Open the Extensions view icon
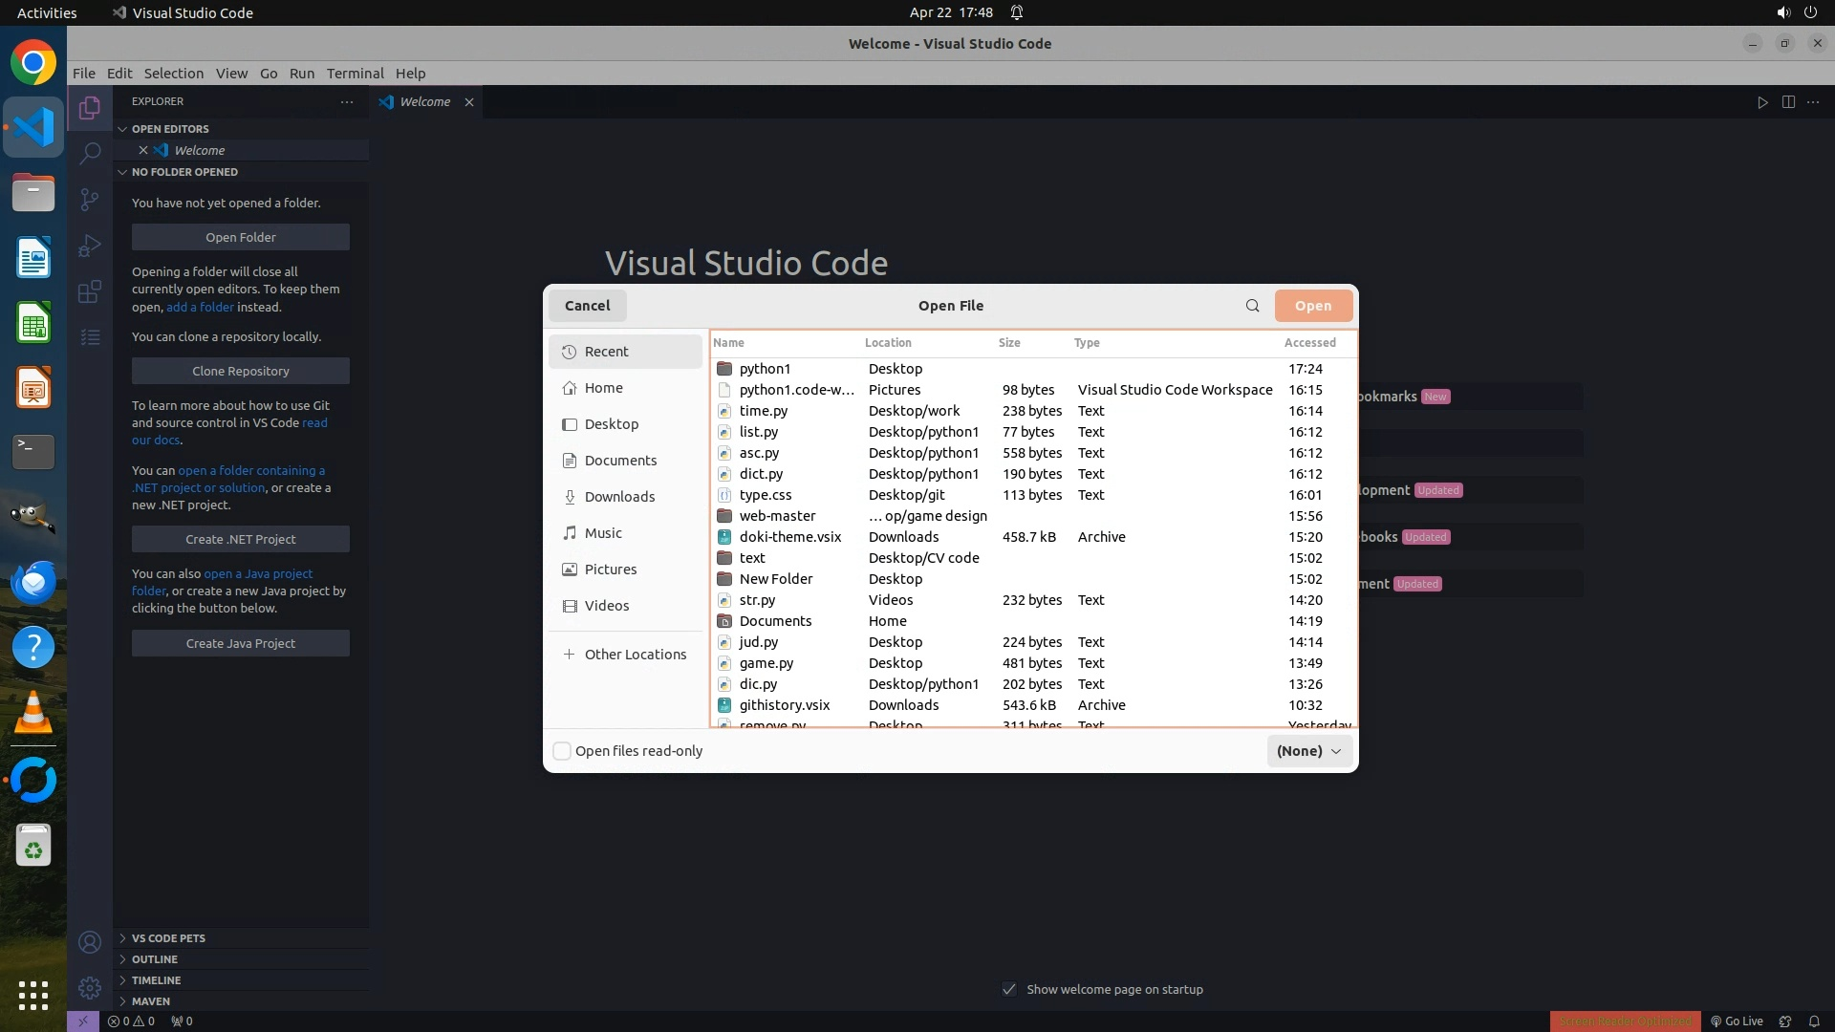Screen dimensions: 1835x1032 click(90, 291)
